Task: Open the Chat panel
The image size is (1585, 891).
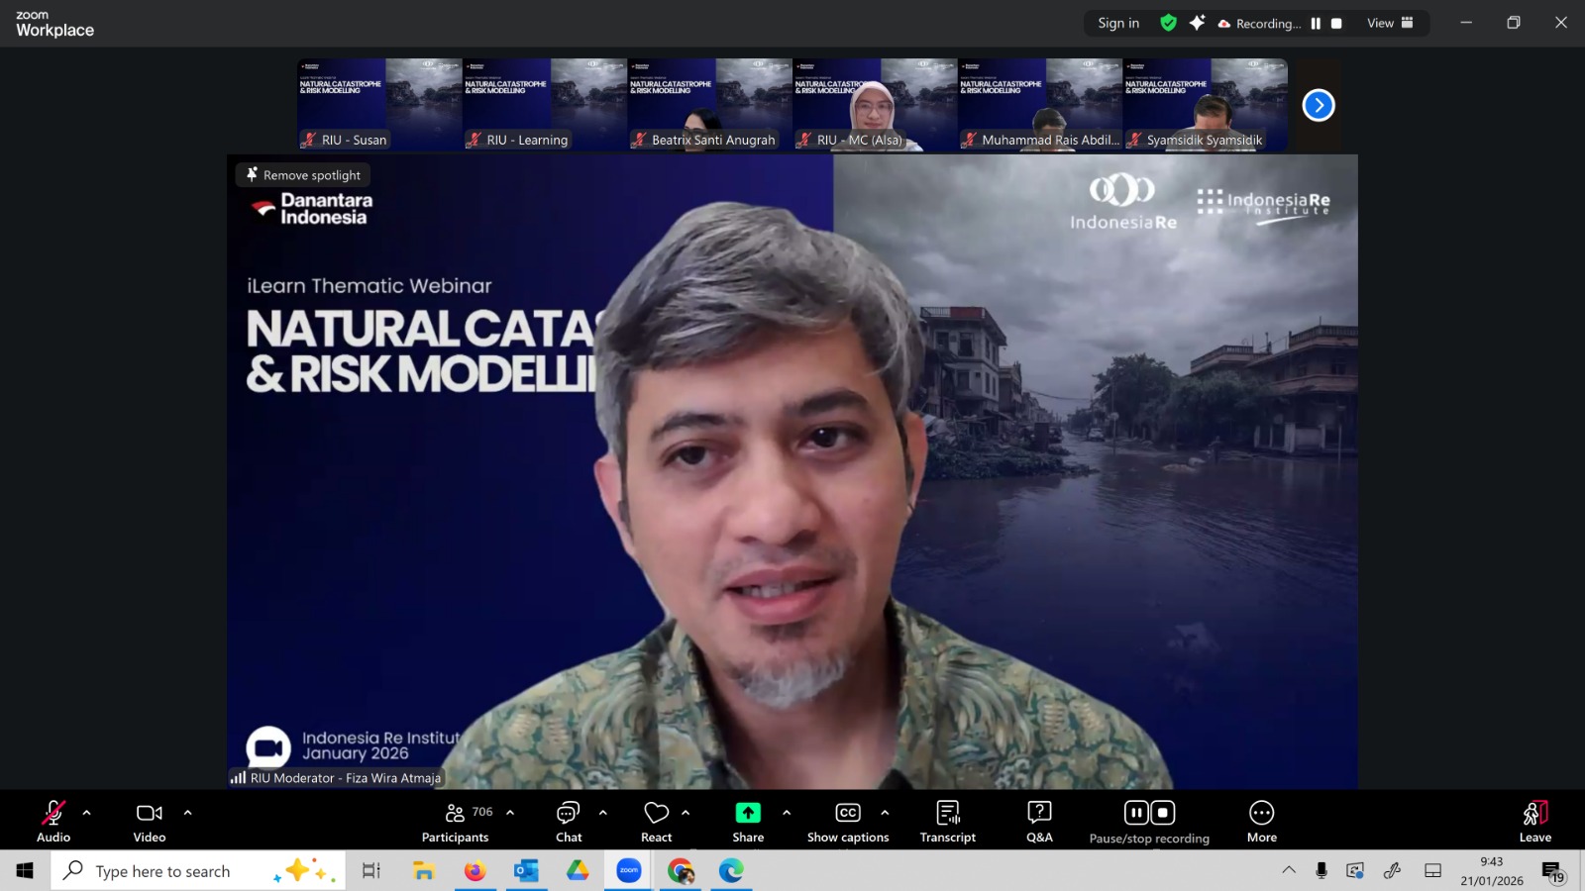Action: tap(569, 821)
